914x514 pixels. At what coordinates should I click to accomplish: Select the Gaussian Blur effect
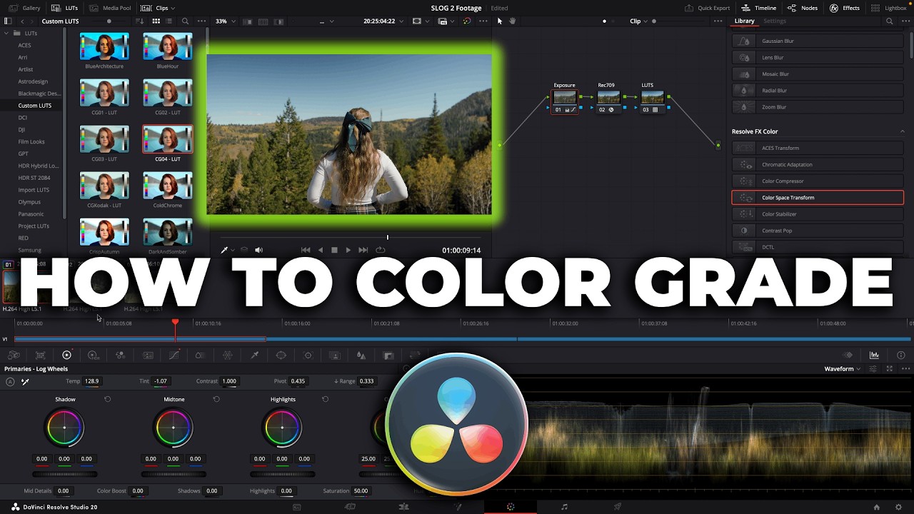[x=818, y=41]
